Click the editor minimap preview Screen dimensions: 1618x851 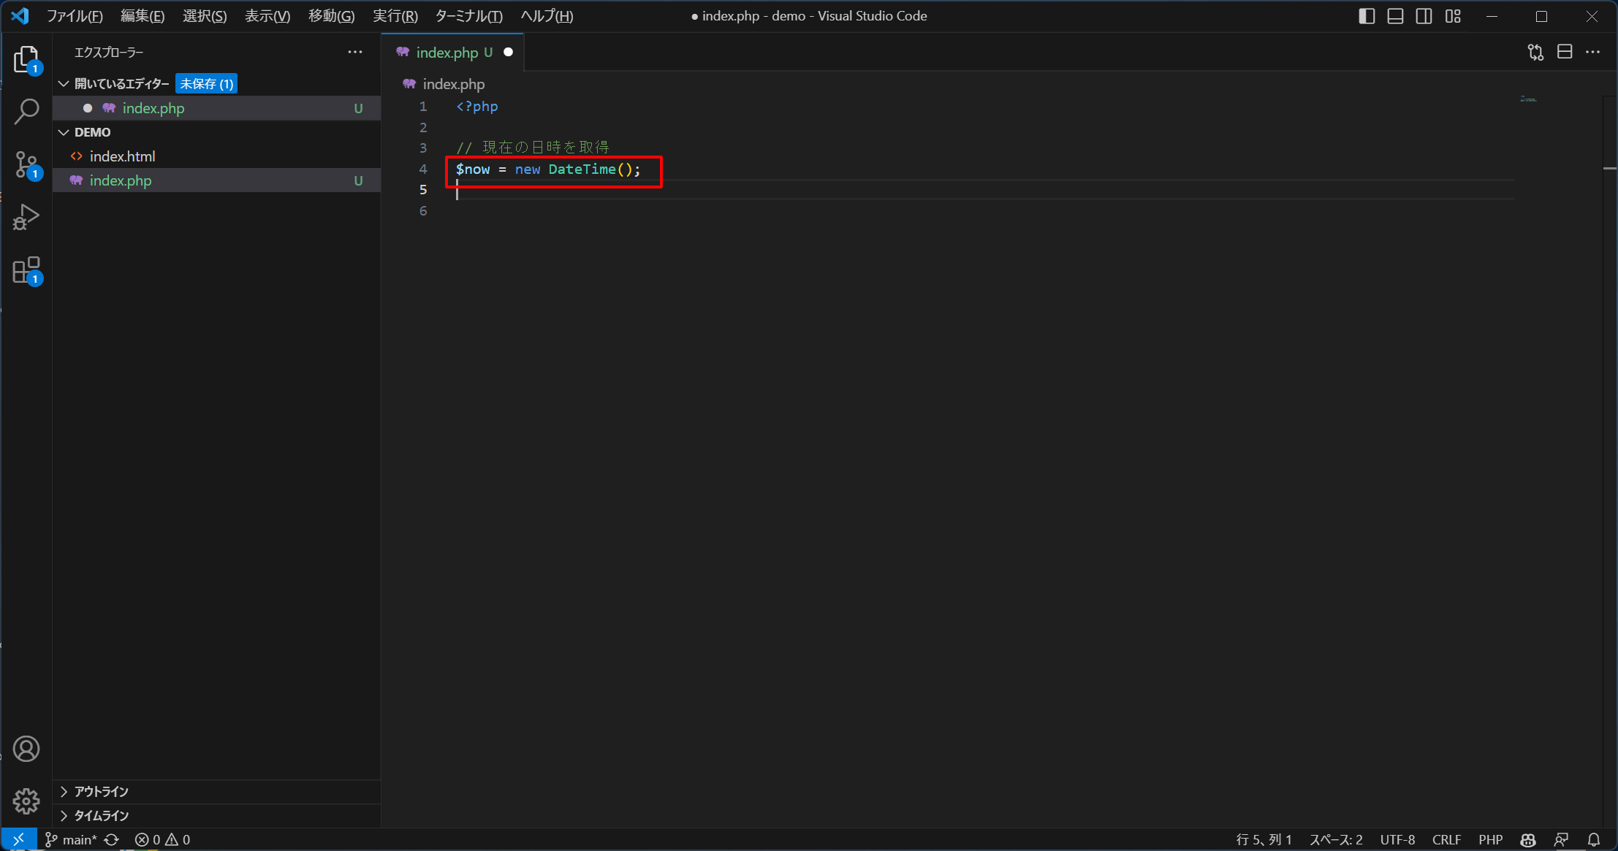click(1529, 99)
